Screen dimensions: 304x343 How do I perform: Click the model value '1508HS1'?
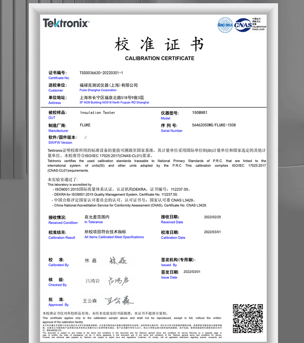tap(199, 112)
